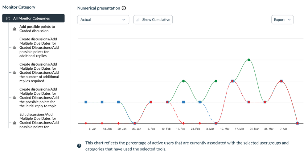Open the Actual presentation dropdown
This screenshot has height=155, width=308.
[103, 20]
